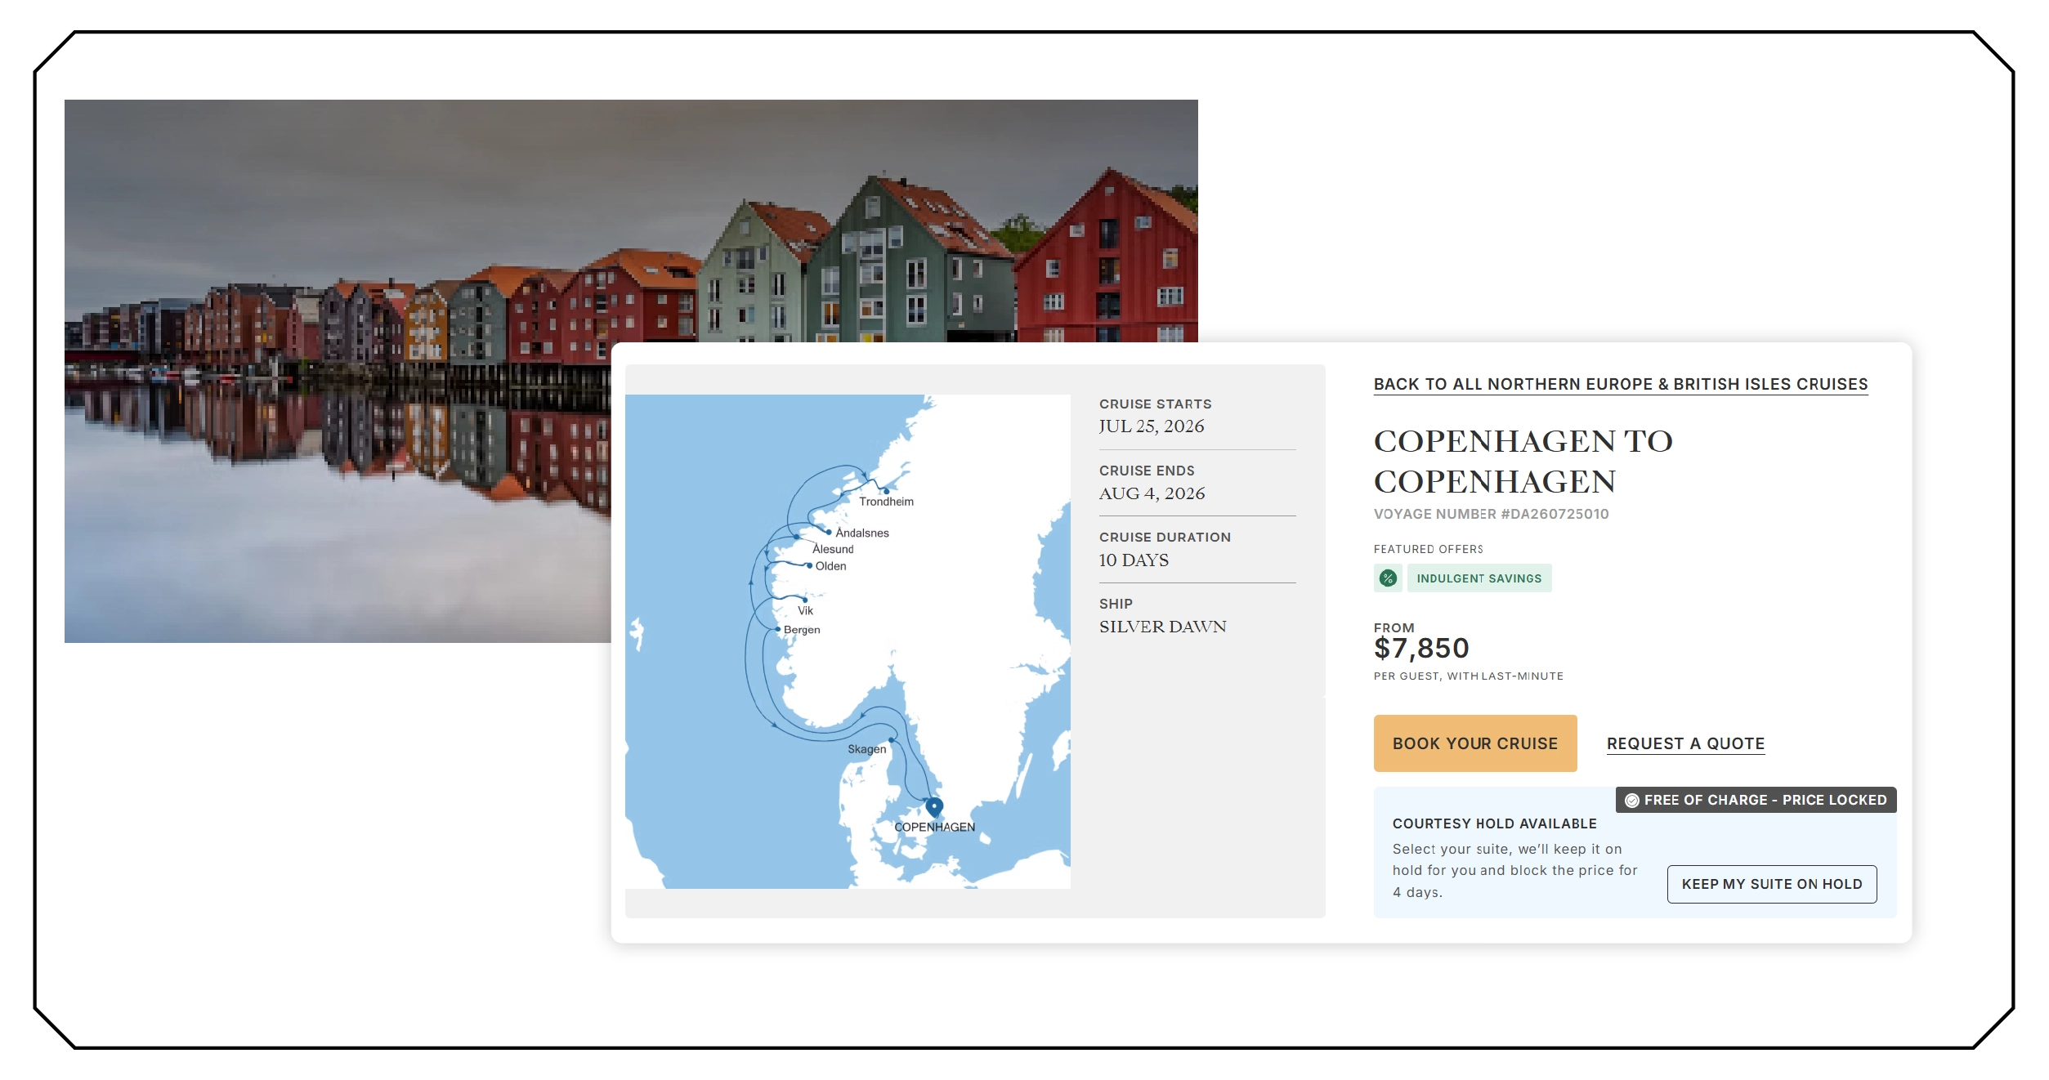
Task: Click the price locked checkmark icon
Action: 1631,800
